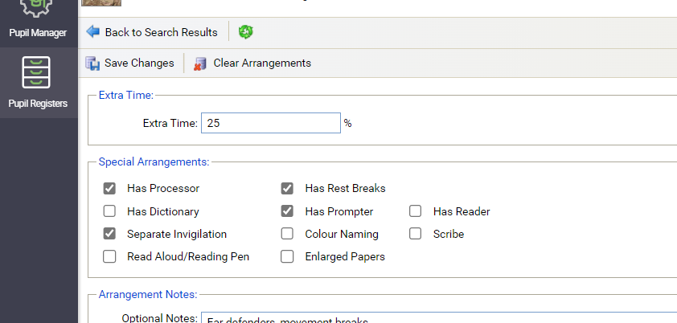Enable the Has Dictionary checkbox
The width and height of the screenshot is (677, 323).
click(109, 212)
